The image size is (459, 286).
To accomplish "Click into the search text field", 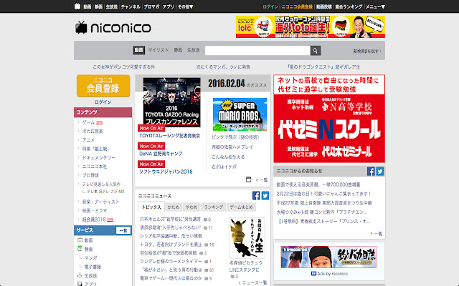I will click(257, 51).
